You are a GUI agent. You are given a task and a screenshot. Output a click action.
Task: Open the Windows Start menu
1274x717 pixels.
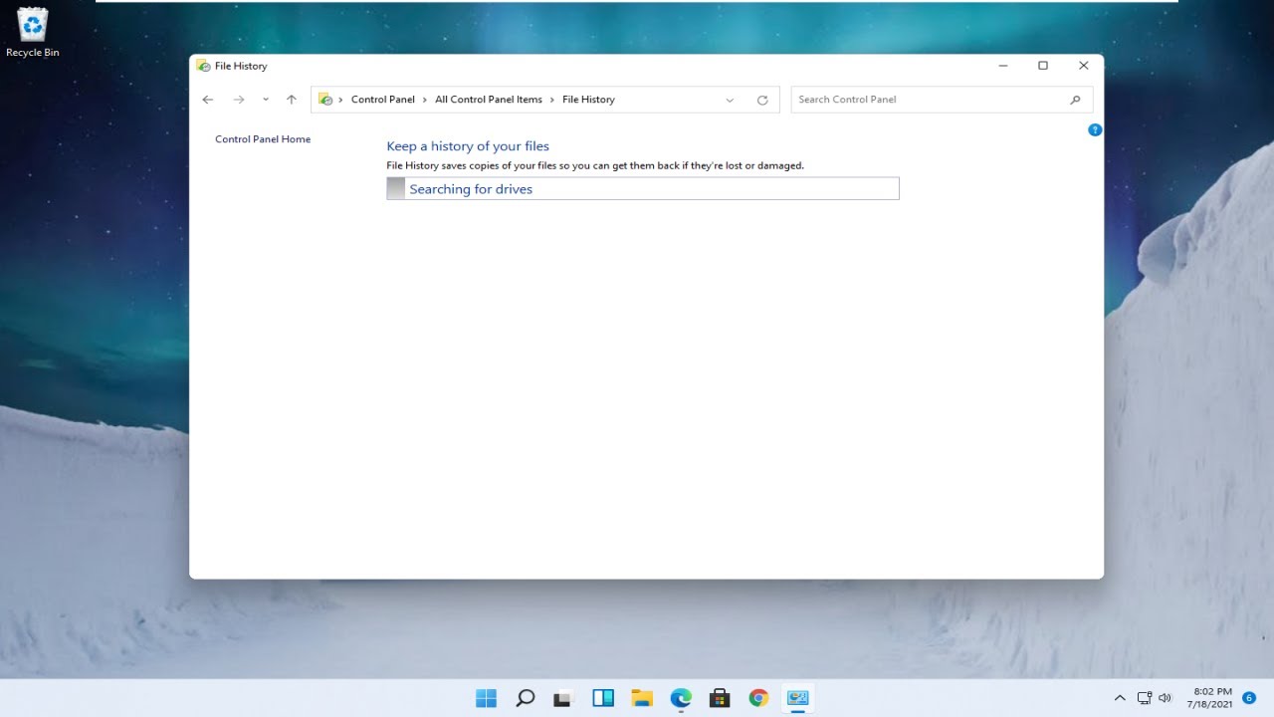coord(486,698)
